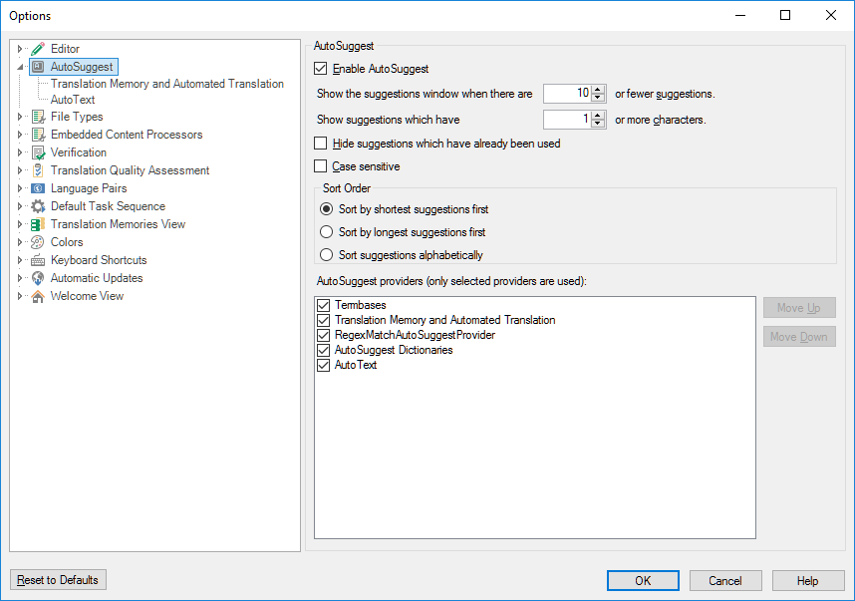The height and width of the screenshot is (601, 855).
Task: Click the Keyboard Shortcuts keyboard icon
Action: click(38, 260)
